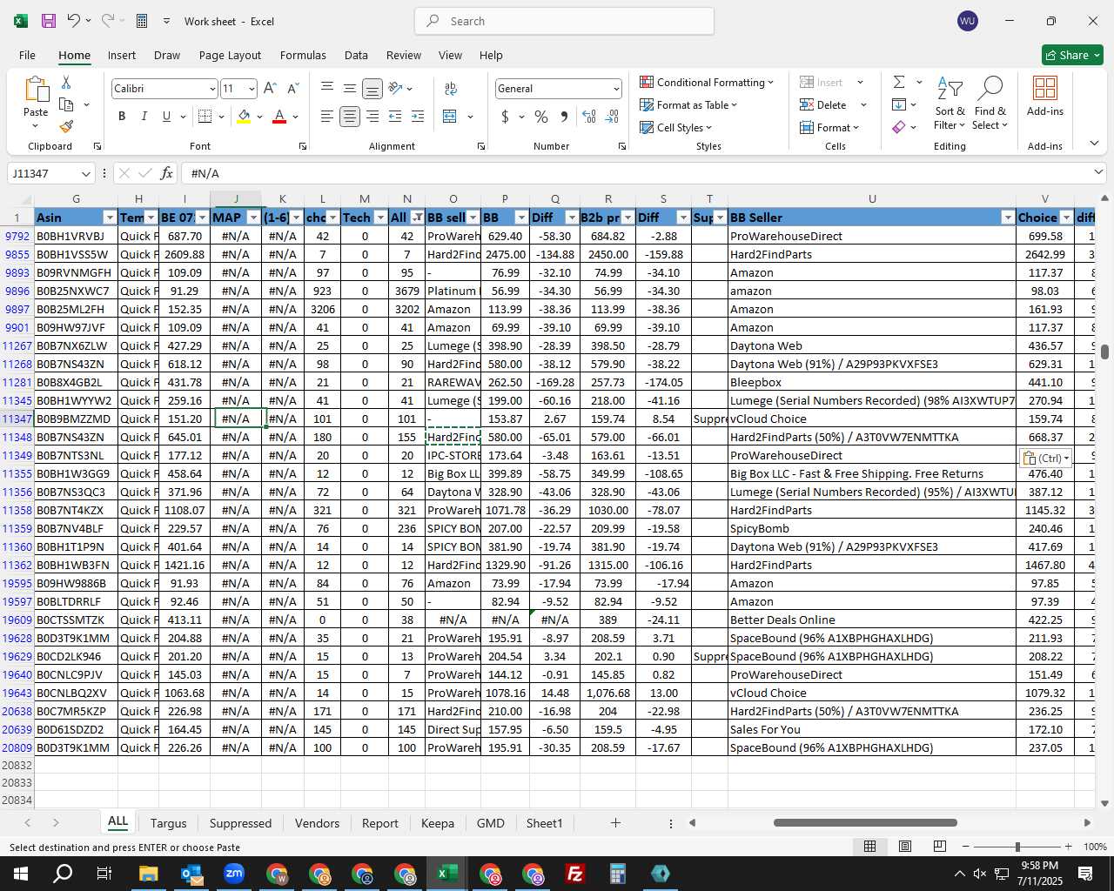Open Add-ins from the ribbon
1114x891 pixels.
pyautogui.click(x=1045, y=96)
